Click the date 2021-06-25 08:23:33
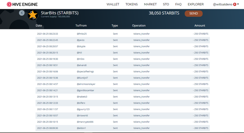The height and width of the screenshot is (133, 244). (47, 34)
